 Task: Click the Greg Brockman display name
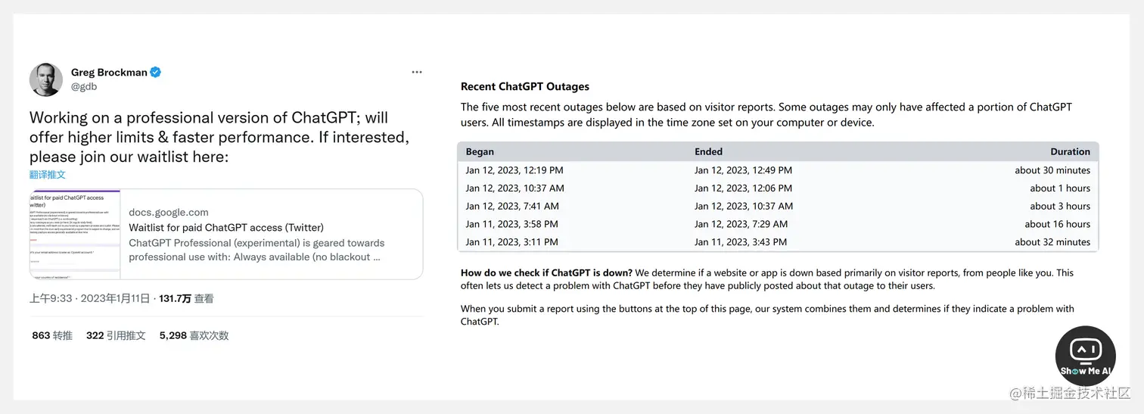pyautogui.click(x=109, y=73)
